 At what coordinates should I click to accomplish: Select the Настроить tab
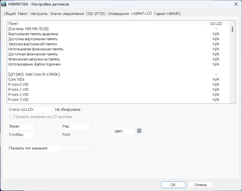(x=39, y=13)
